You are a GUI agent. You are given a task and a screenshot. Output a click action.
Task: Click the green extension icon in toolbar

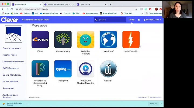tap(146, 9)
